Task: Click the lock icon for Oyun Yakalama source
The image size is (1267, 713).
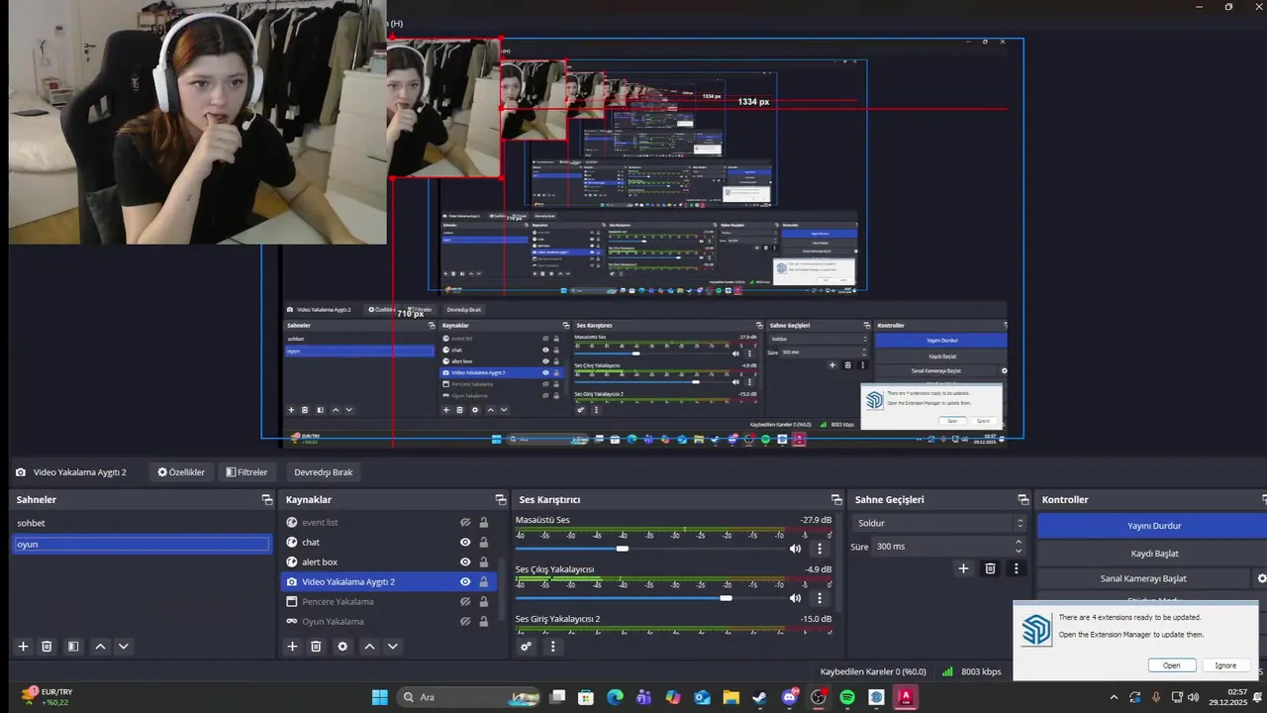Action: [x=483, y=621]
